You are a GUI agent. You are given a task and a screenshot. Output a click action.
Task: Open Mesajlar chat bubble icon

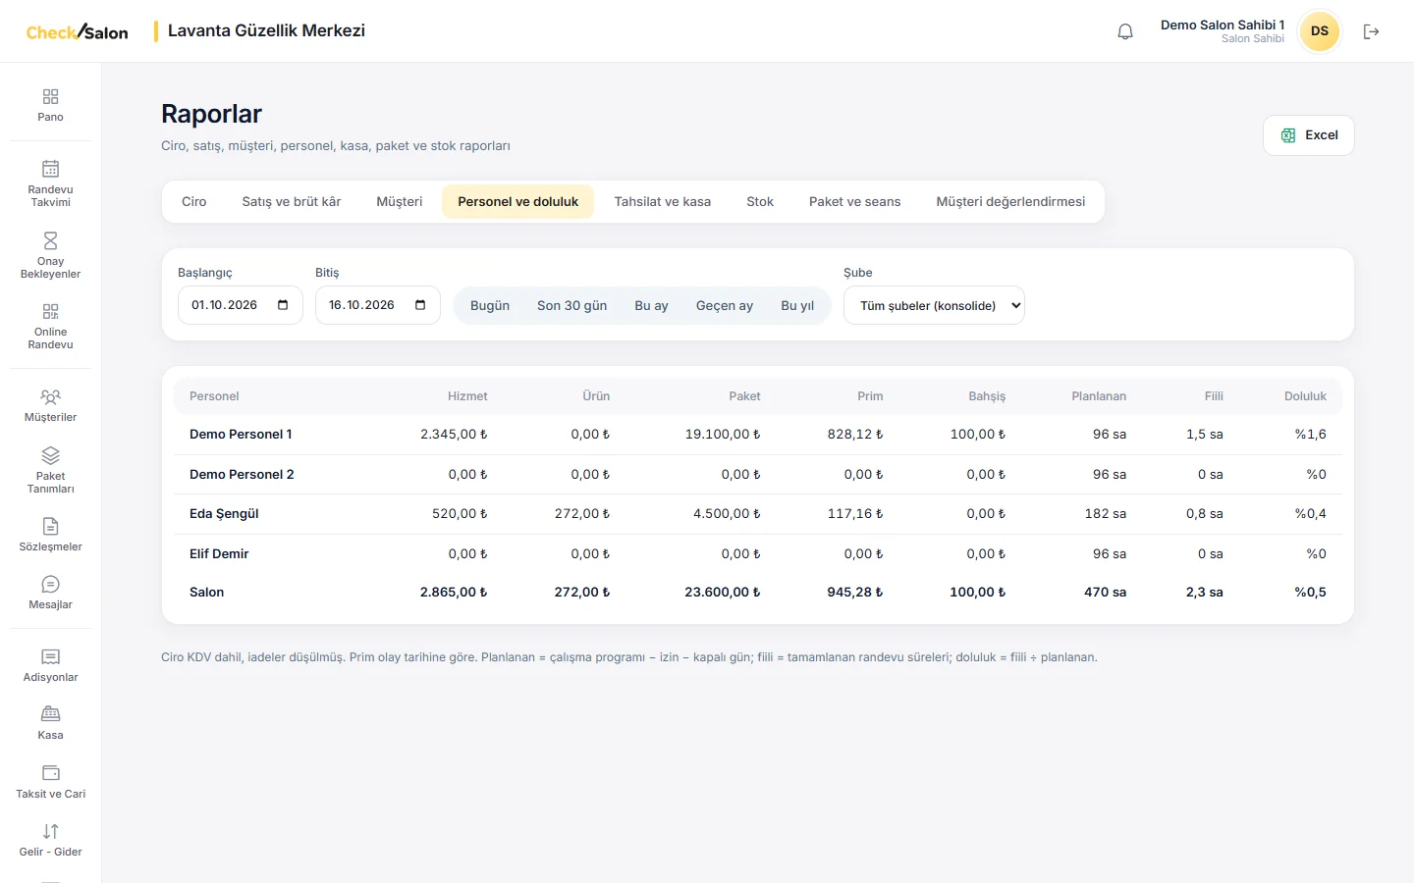50,584
